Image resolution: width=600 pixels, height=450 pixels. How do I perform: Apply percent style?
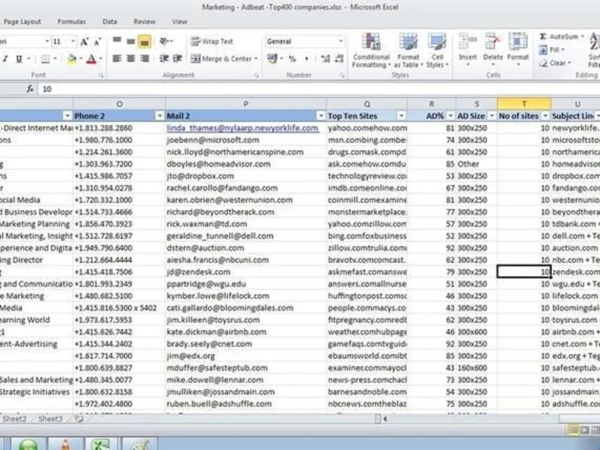pos(292,59)
